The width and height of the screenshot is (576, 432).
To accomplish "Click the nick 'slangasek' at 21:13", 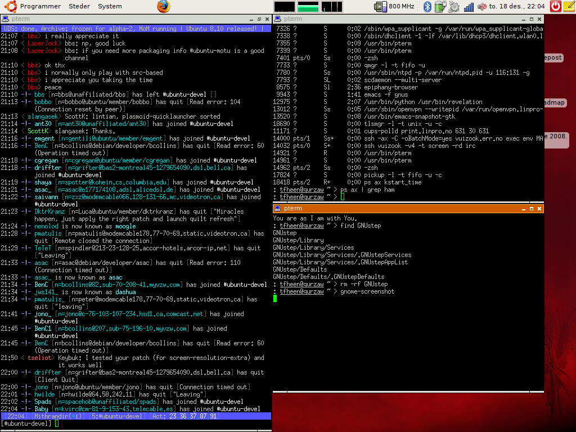I will point(43,116).
